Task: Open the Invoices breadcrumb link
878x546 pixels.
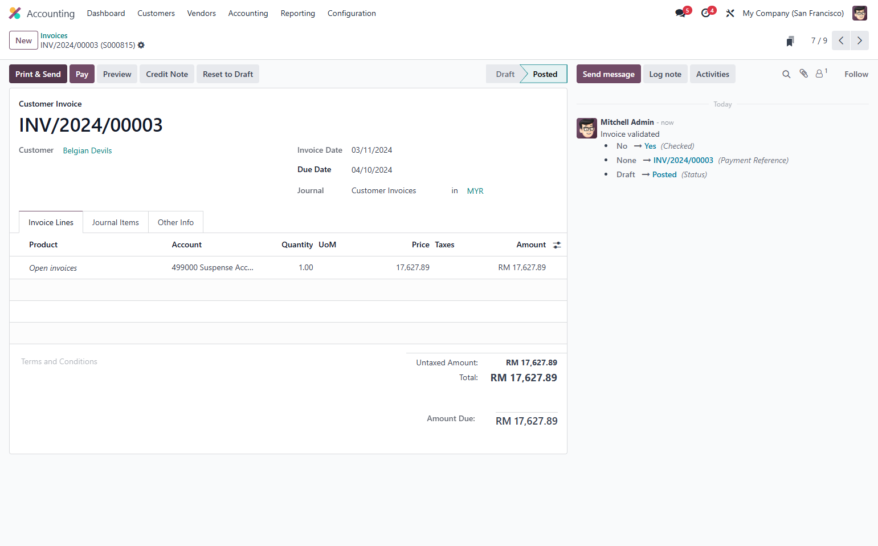Action: click(54, 35)
